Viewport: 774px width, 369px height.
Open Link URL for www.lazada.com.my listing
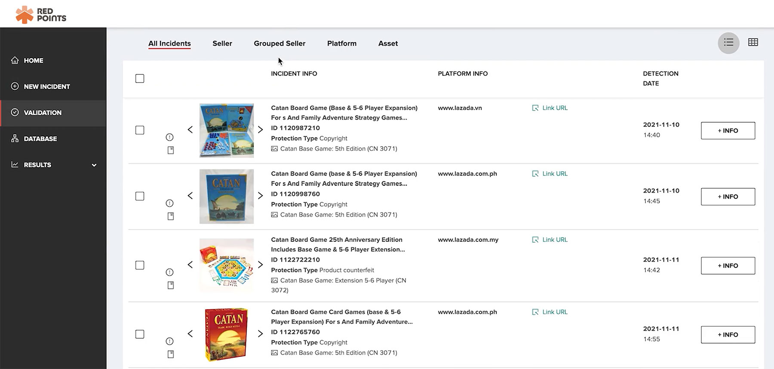point(550,240)
